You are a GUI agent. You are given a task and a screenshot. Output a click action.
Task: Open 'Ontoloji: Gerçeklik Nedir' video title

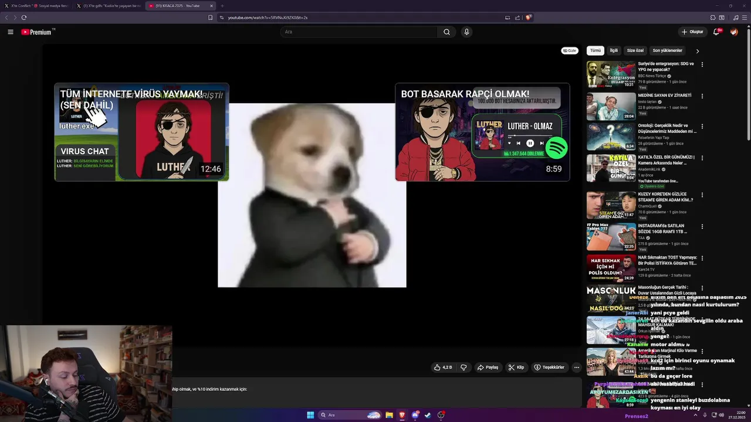667,129
